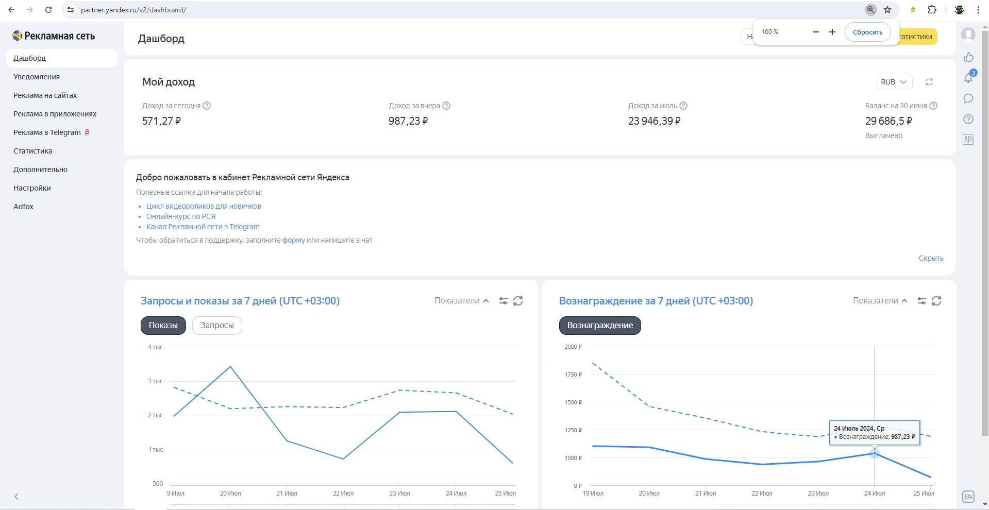989x510 pixels.
Task: Expand Показатели in the requests chart
Action: (x=461, y=301)
